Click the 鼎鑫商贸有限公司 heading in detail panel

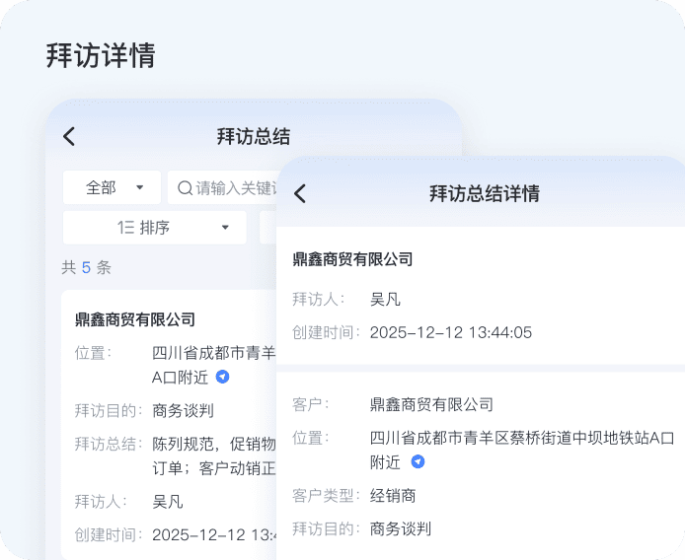(x=352, y=259)
